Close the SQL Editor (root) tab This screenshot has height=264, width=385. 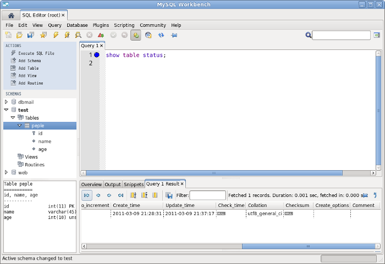click(63, 15)
